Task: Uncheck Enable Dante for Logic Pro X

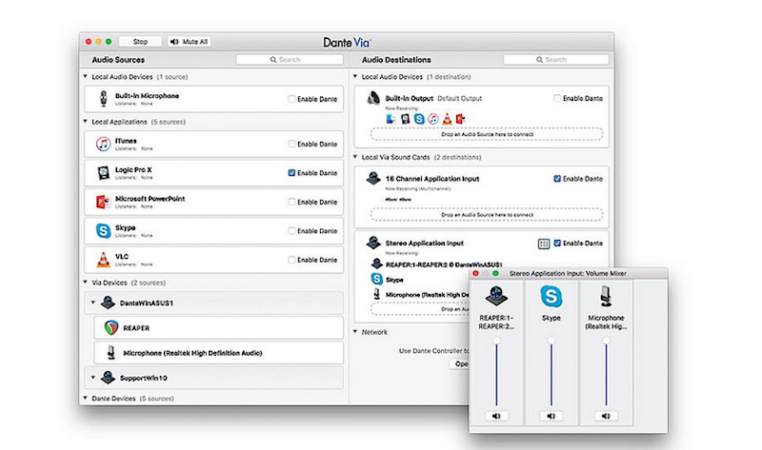Action: pyautogui.click(x=291, y=173)
